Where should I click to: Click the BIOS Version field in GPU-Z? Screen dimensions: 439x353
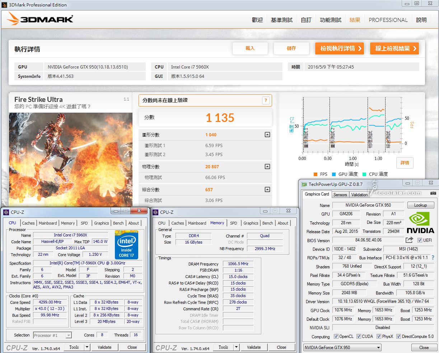coord(368,240)
